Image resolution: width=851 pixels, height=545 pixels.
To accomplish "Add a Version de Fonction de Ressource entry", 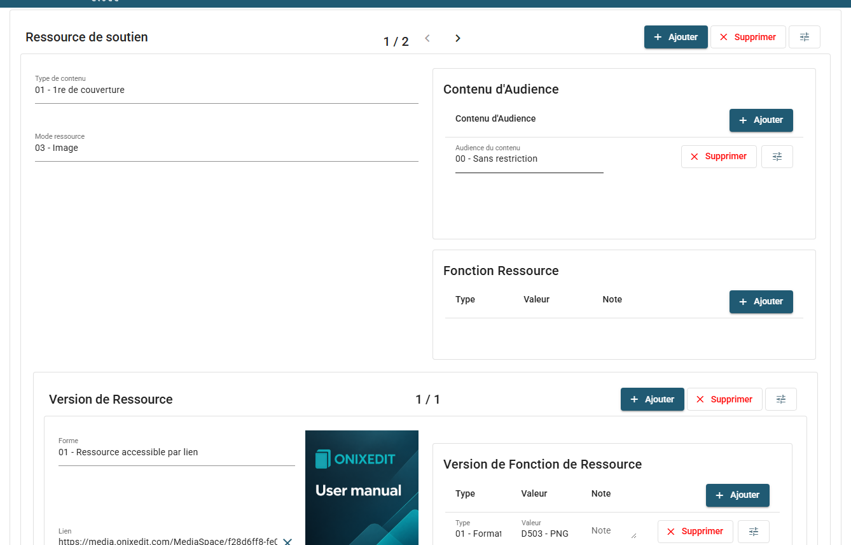I will point(737,495).
